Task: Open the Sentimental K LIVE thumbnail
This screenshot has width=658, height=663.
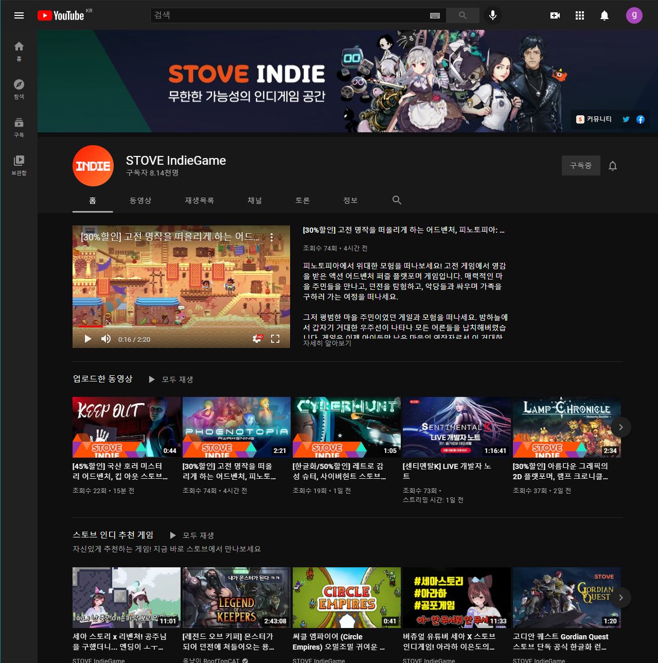Action: 457,427
